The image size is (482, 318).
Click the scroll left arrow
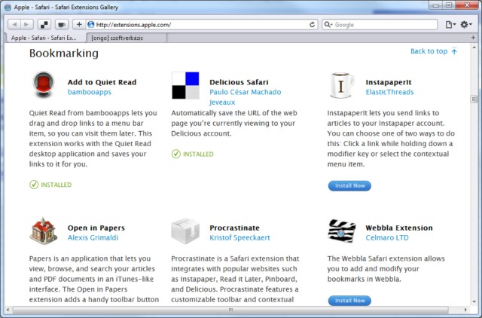point(8,310)
